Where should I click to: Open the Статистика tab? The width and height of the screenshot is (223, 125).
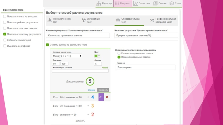click(x=142, y=3)
